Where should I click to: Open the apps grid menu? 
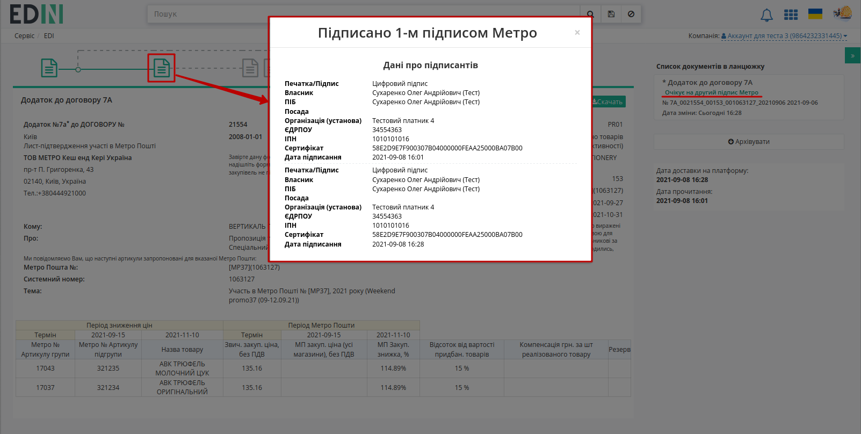(791, 15)
